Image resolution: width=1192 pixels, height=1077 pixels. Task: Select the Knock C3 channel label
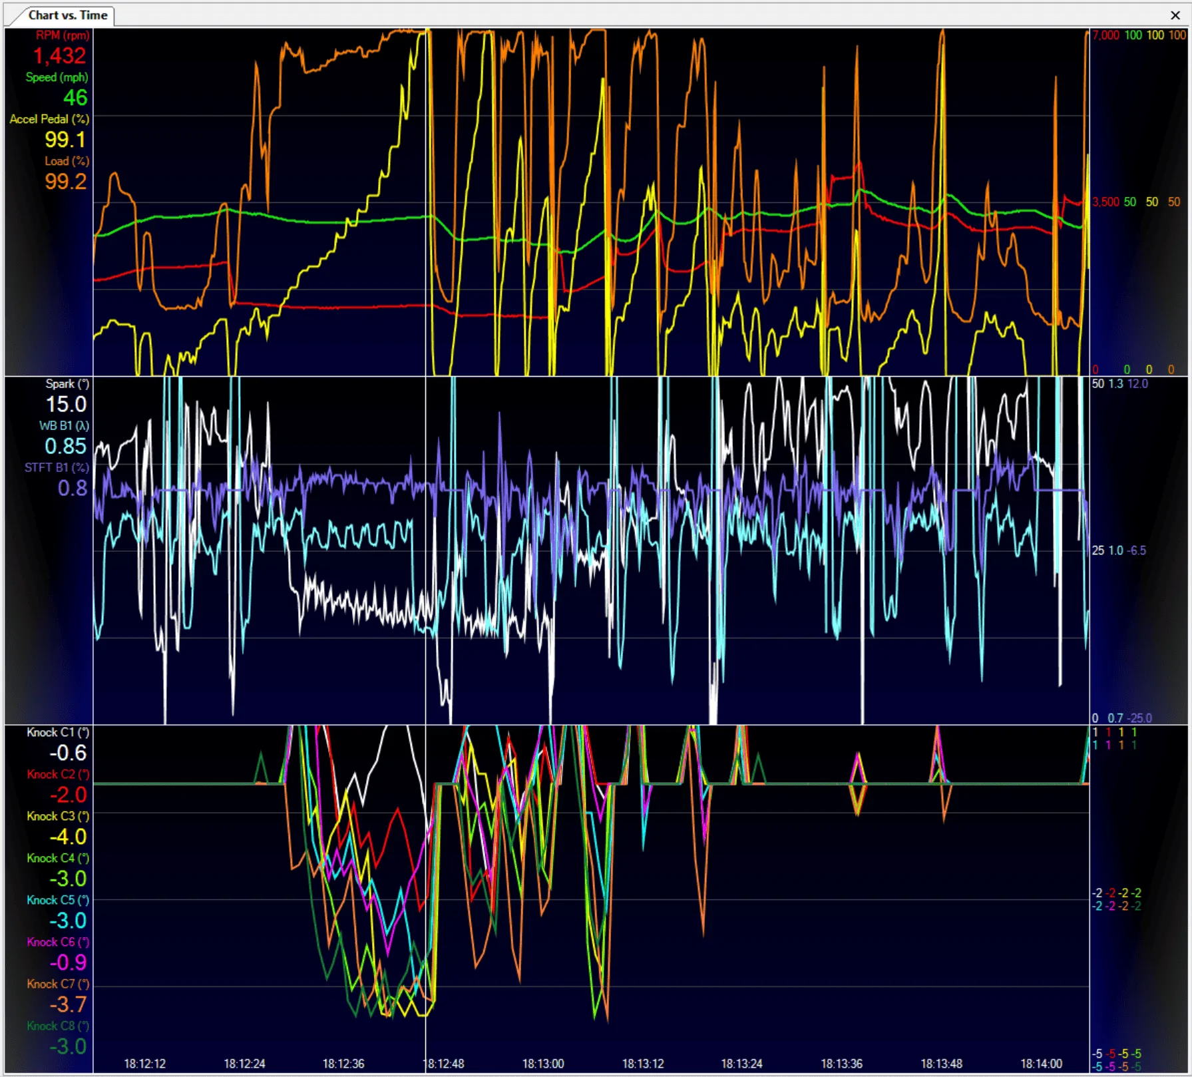pos(58,817)
